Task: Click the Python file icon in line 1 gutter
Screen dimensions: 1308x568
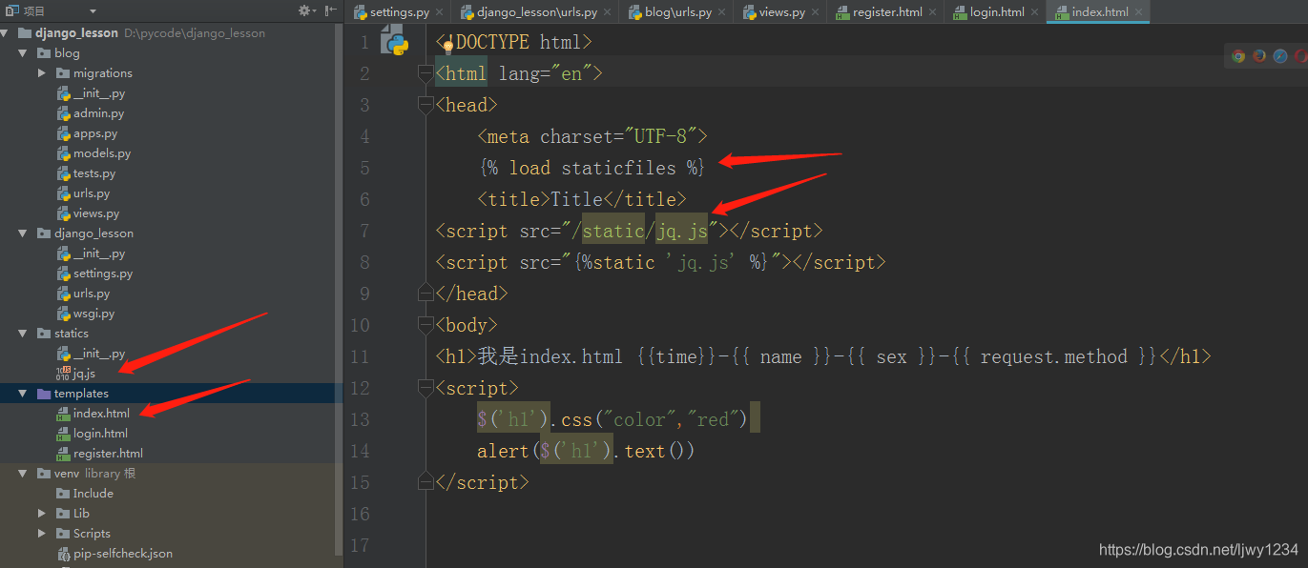Action: click(x=394, y=41)
